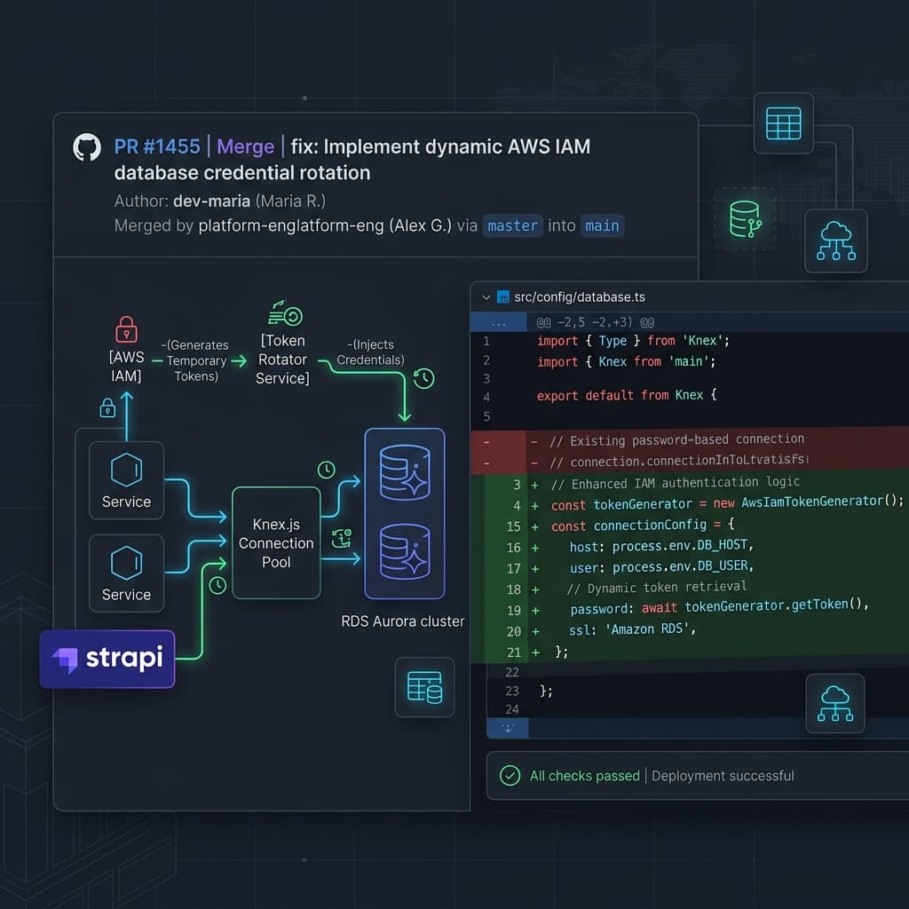Click the lower Aurora database icon
Viewport: 909px width, 909px height.
tap(405, 551)
